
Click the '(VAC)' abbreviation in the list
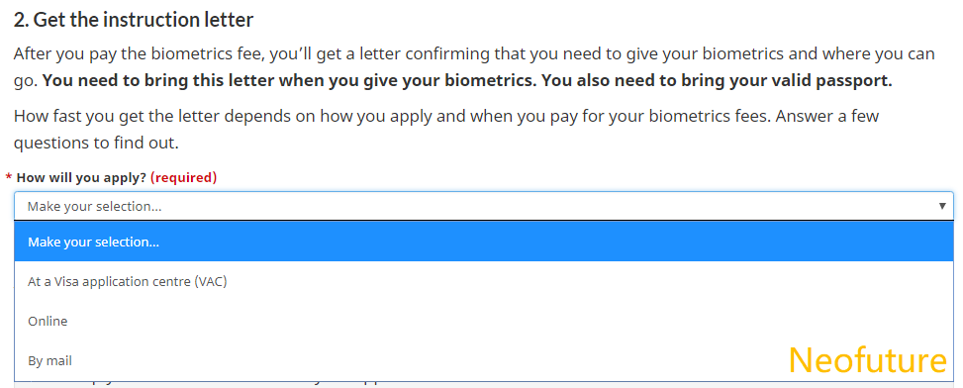coord(211,282)
